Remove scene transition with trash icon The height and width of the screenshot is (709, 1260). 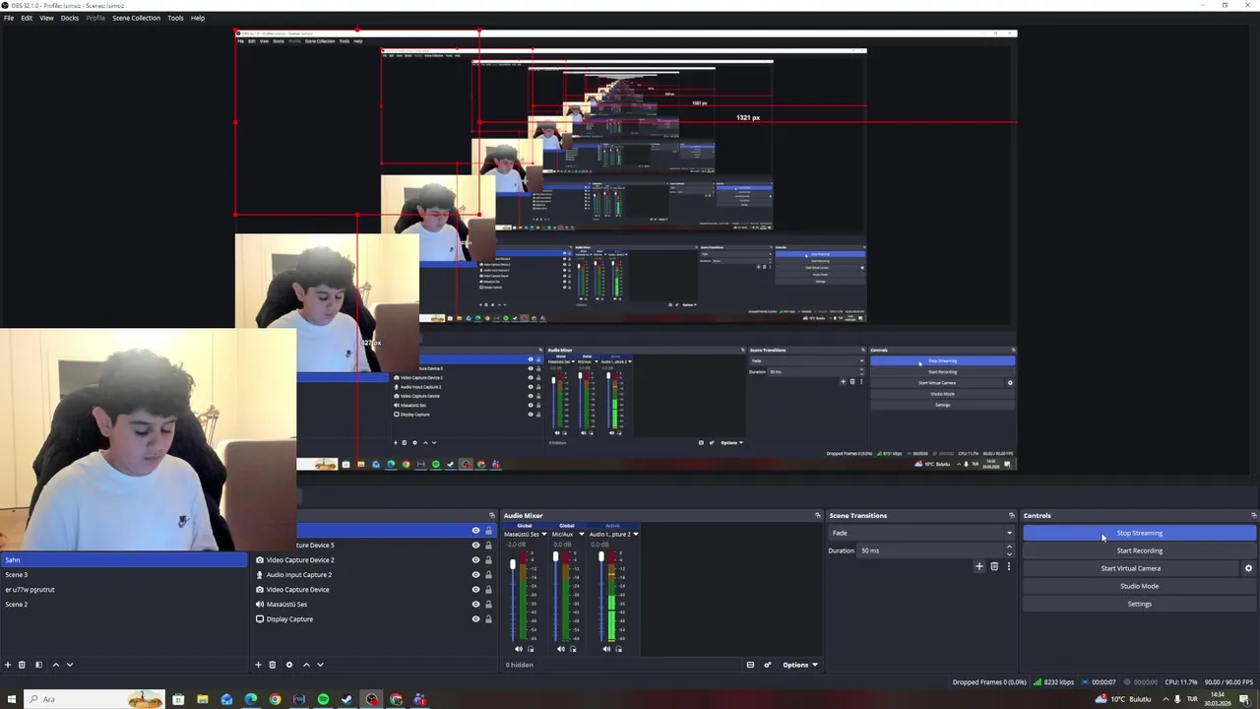point(994,566)
